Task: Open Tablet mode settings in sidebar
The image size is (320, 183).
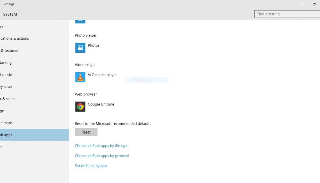Action: coord(6,75)
